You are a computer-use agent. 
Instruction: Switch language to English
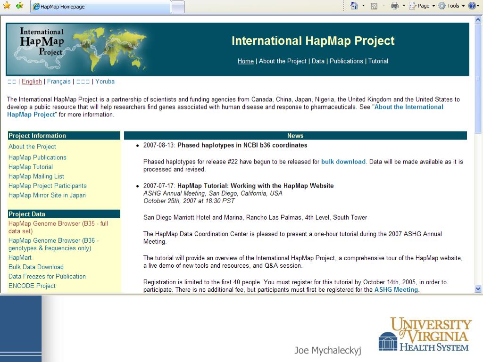[x=32, y=81]
